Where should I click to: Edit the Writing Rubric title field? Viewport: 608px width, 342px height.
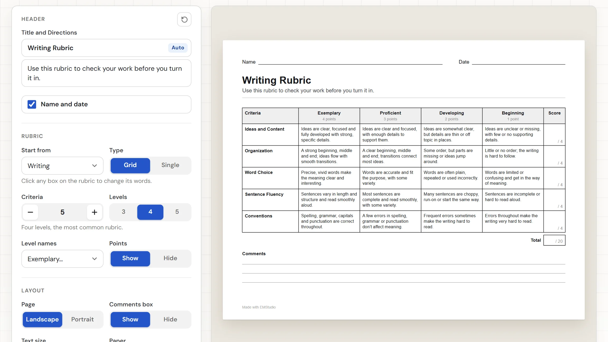pos(106,48)
